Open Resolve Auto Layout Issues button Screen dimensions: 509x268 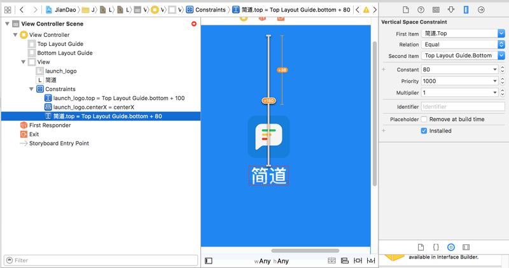coord(371,260)
